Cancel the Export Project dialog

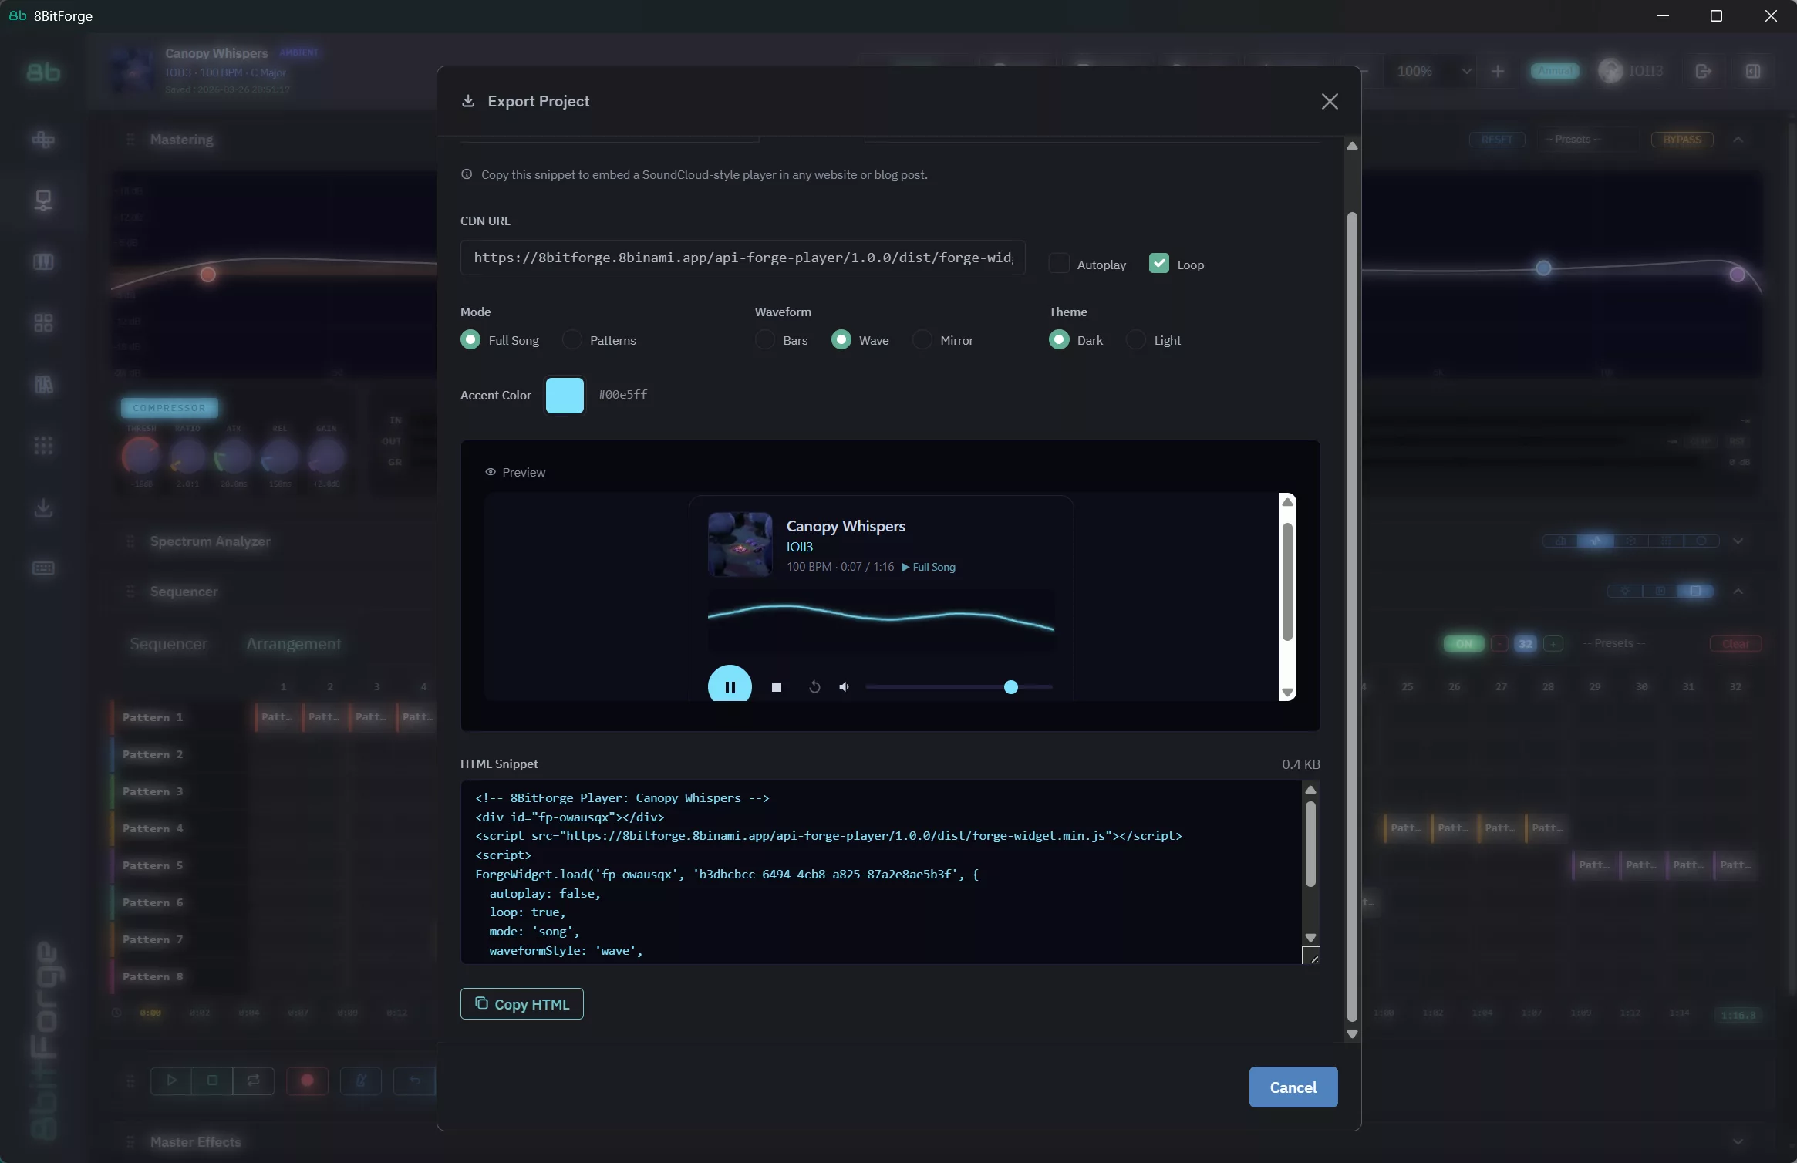(1292, 1087)
